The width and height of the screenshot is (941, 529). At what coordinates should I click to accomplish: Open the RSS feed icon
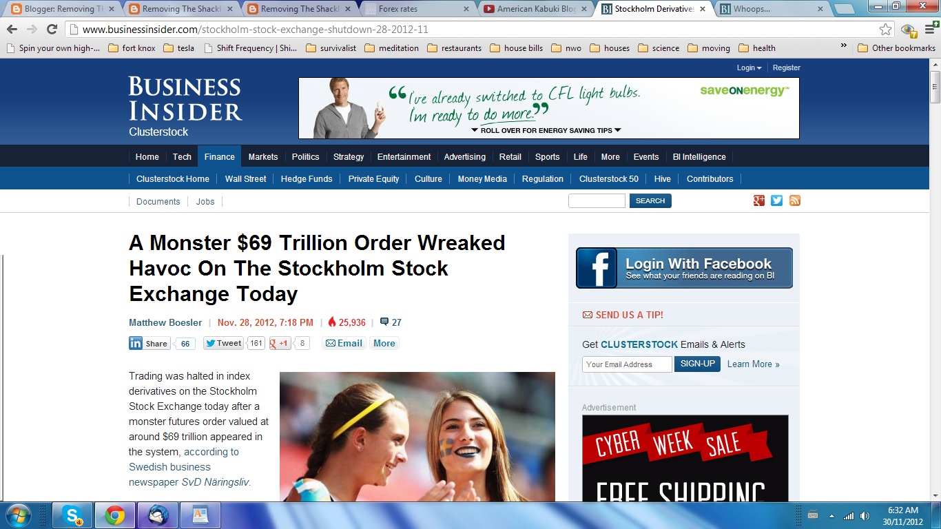(x=795, y=200)
